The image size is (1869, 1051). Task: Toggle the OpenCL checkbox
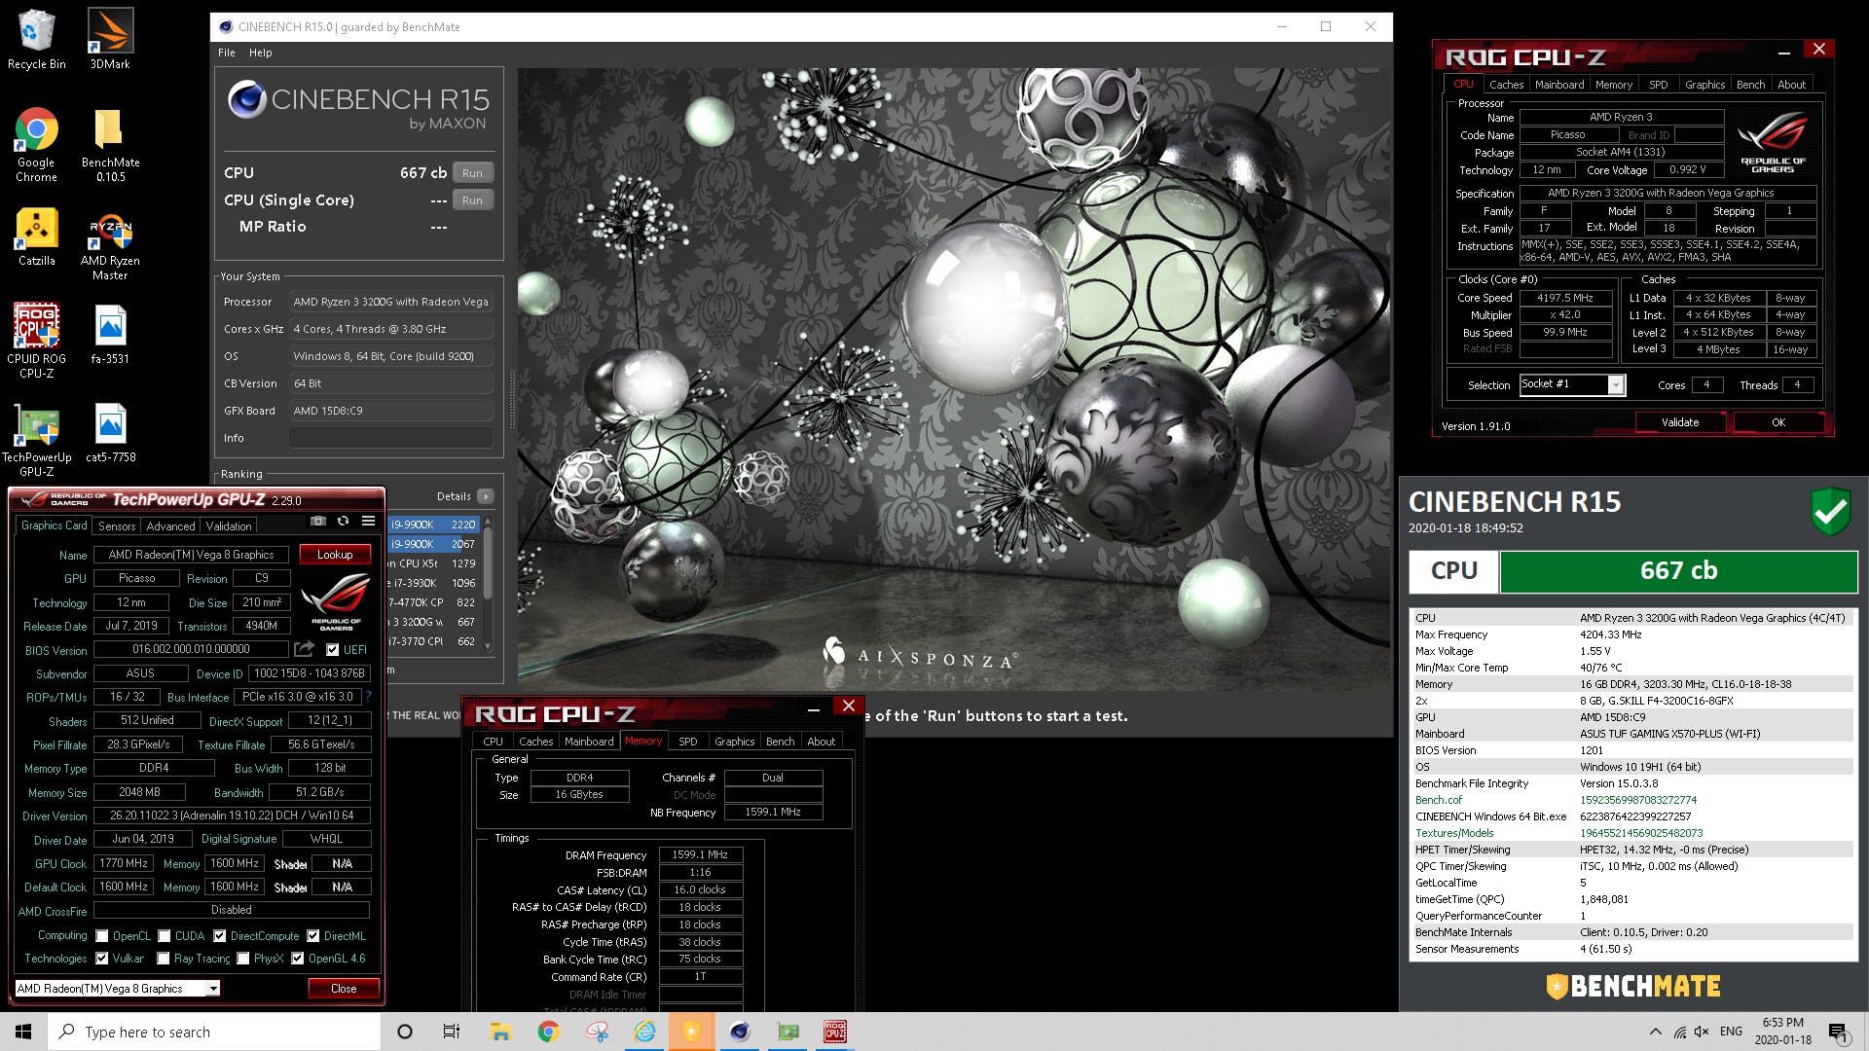click(x=102, y=936)
